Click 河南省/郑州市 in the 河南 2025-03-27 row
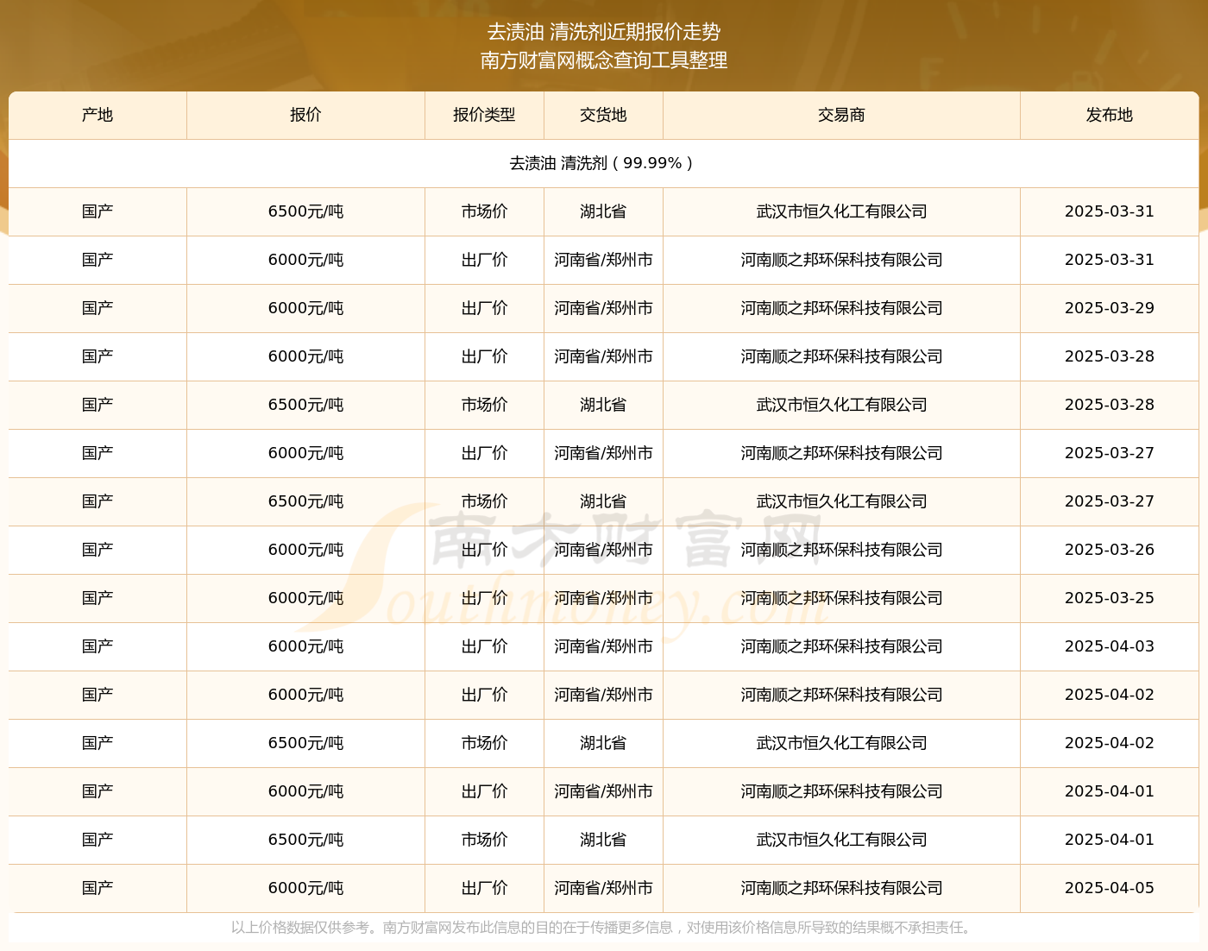The image size is (1208, 951). click(x=603, y=453)
